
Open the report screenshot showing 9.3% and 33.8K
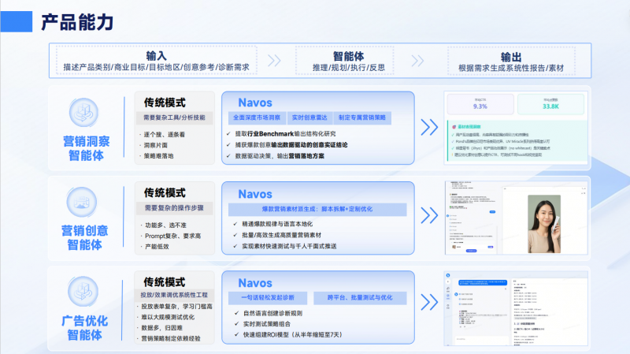pyautogui.click(x=515, y=128)
